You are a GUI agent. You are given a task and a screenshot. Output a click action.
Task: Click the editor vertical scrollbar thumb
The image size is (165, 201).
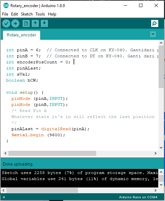click(161, 67)
